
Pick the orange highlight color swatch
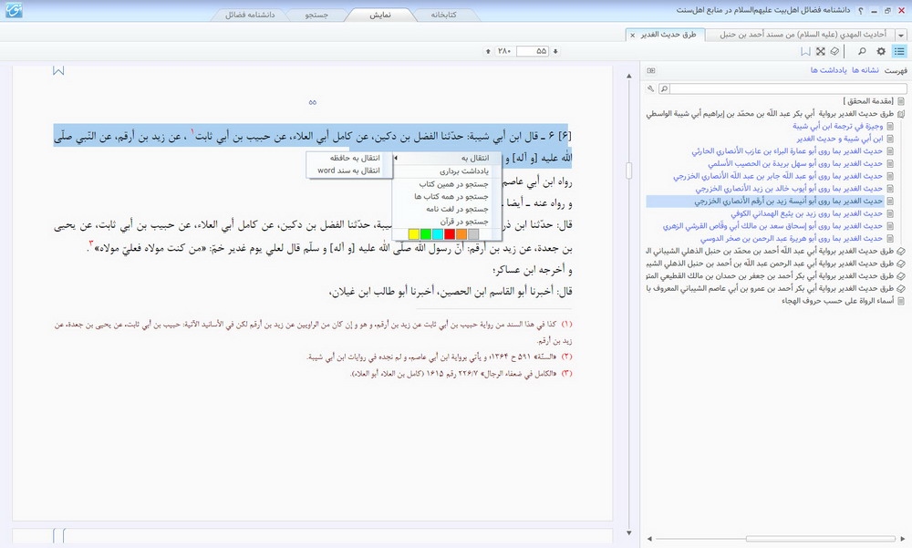click(x=461, y=233)
